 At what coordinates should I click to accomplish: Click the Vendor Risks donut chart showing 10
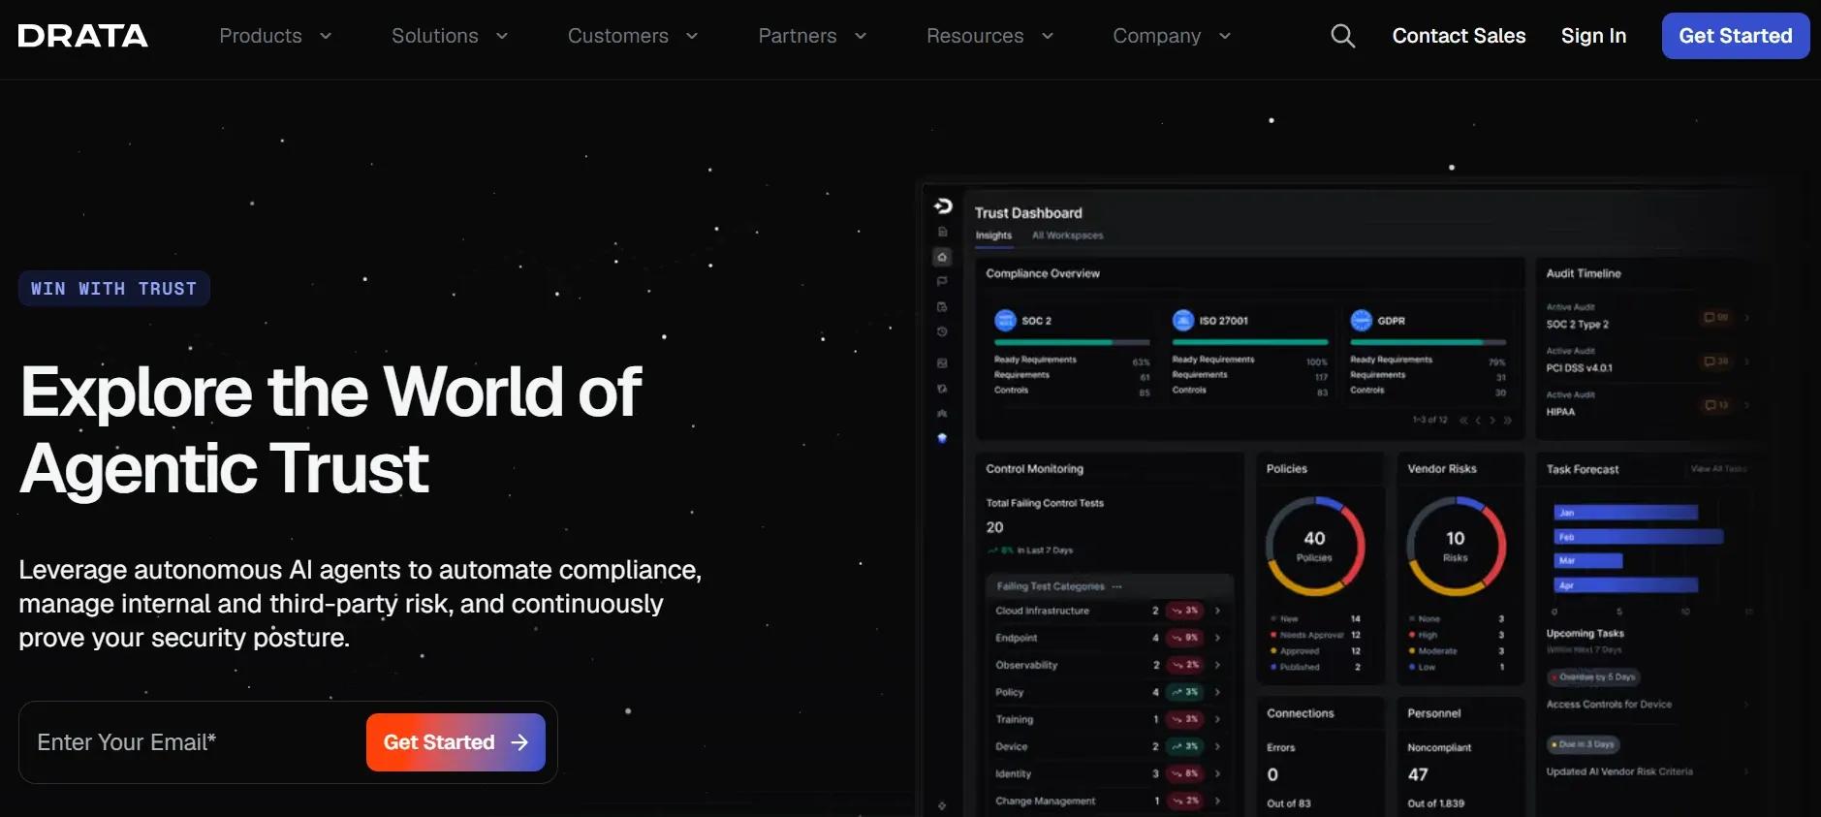coord(1456,546)
